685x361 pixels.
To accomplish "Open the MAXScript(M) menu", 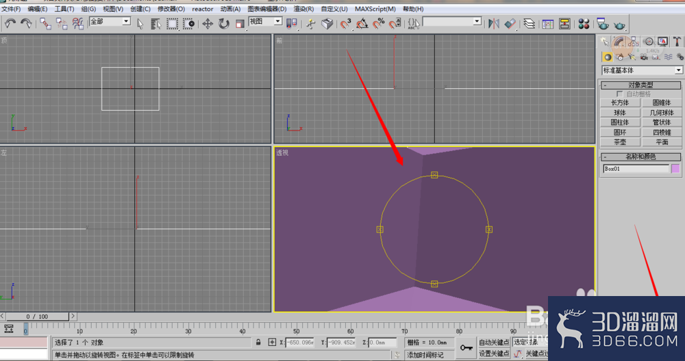I will (375, 9).
